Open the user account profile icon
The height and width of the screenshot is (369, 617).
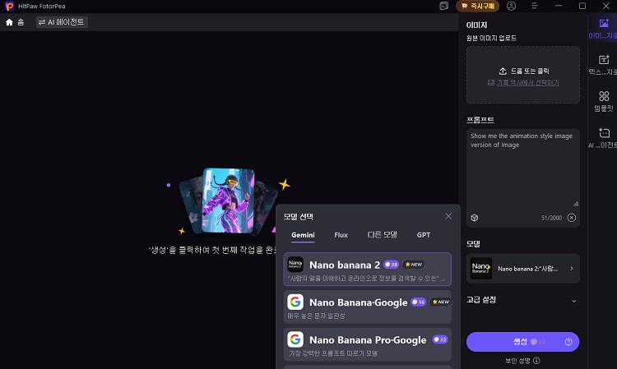click(x=511, y=6)
